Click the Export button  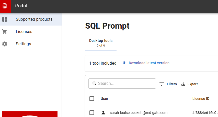coord(189,84)
